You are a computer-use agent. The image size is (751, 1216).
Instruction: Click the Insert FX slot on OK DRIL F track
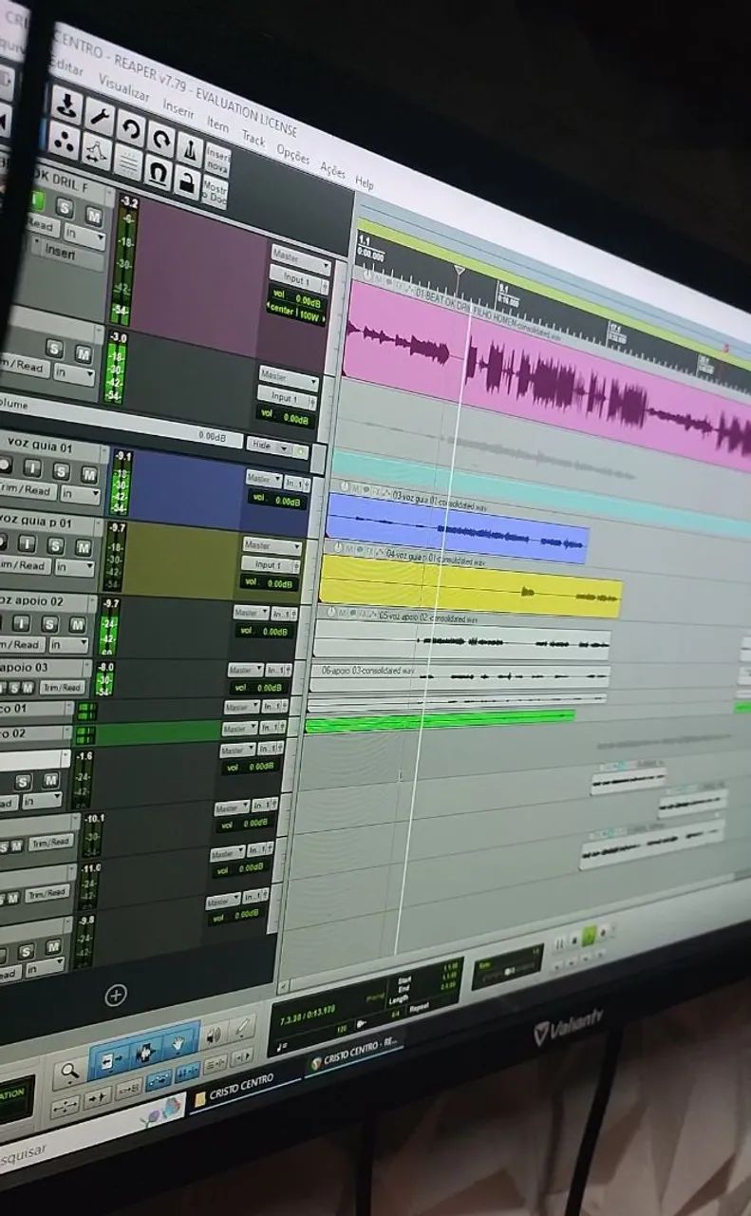pos(66,255)
